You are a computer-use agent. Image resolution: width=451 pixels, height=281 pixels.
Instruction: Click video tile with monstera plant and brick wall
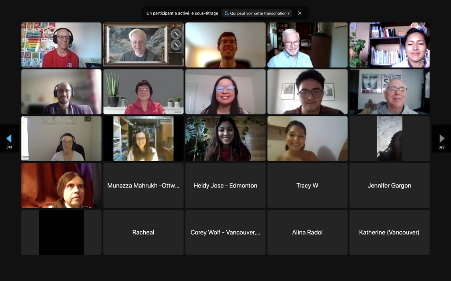point(225,138)
